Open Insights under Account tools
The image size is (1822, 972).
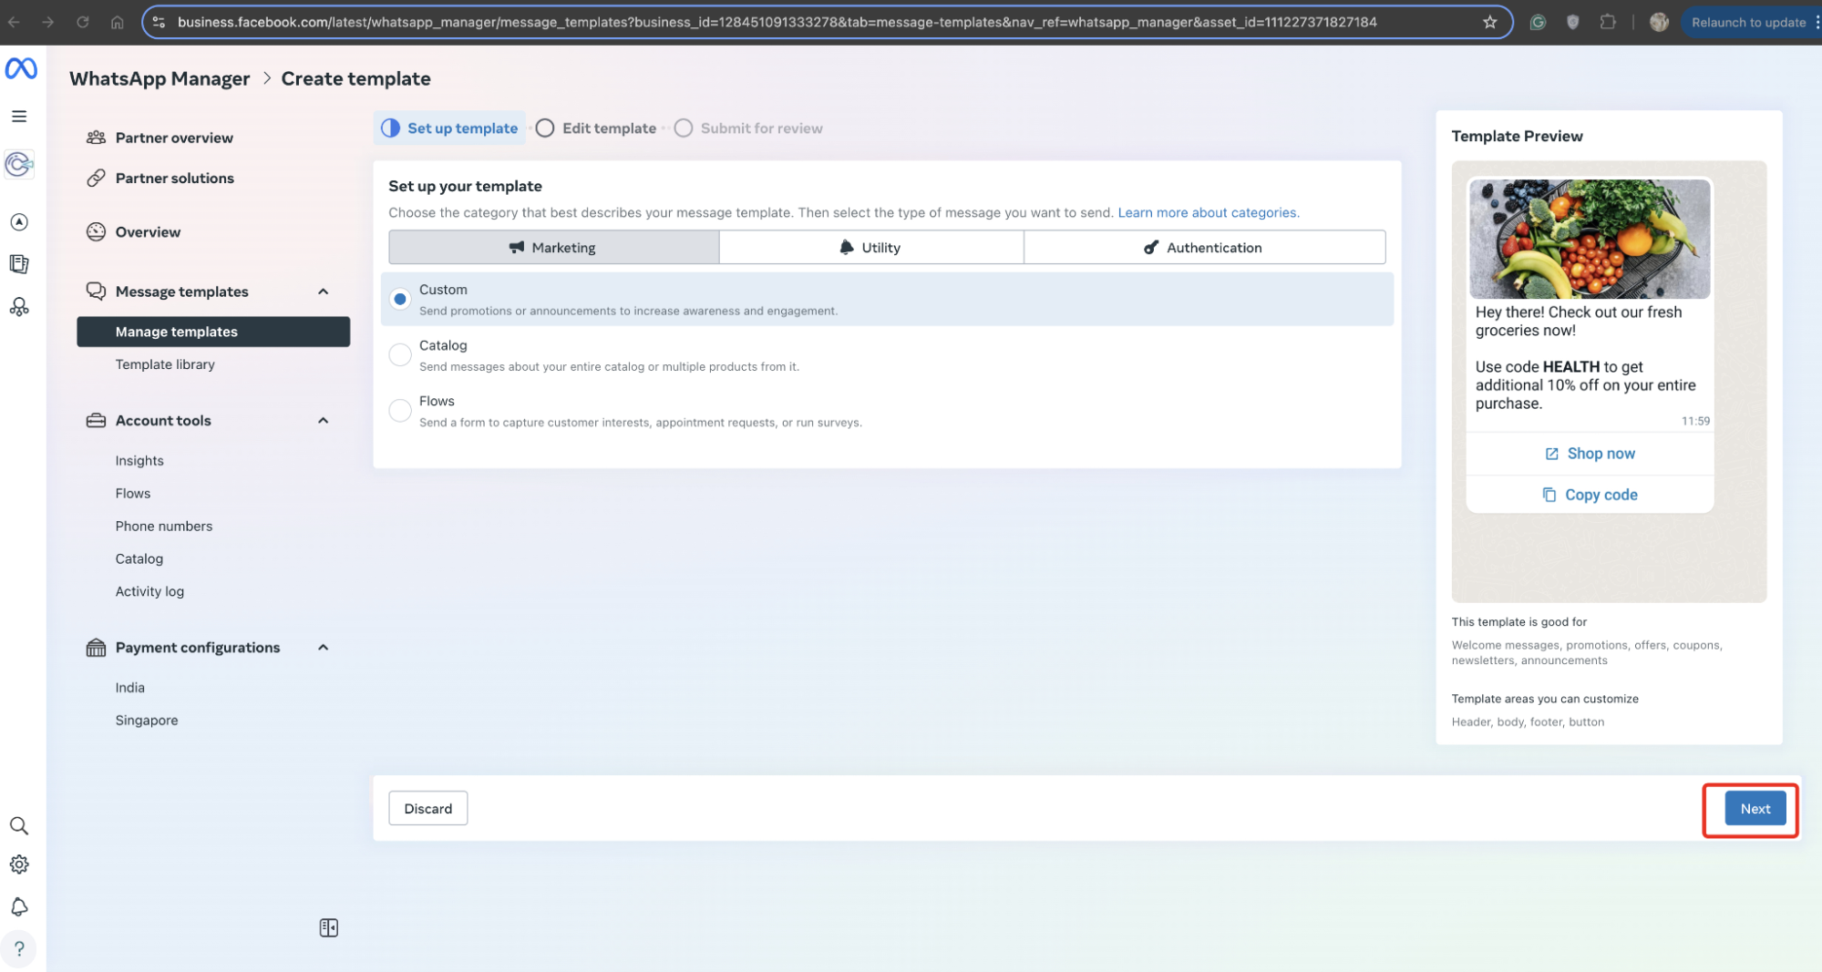coord(139,461)
